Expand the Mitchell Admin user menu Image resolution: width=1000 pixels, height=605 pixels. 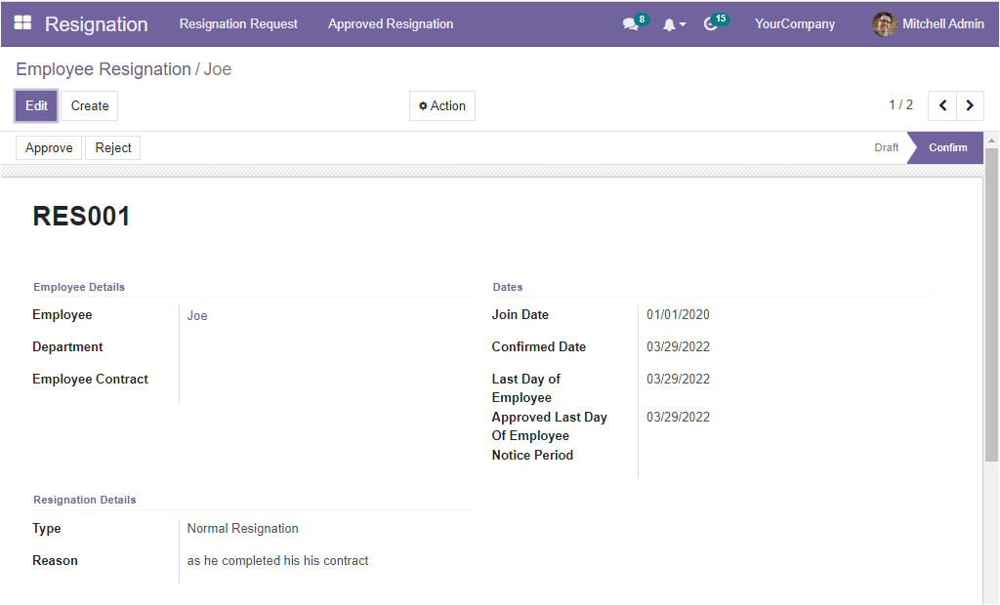[942, 24]
